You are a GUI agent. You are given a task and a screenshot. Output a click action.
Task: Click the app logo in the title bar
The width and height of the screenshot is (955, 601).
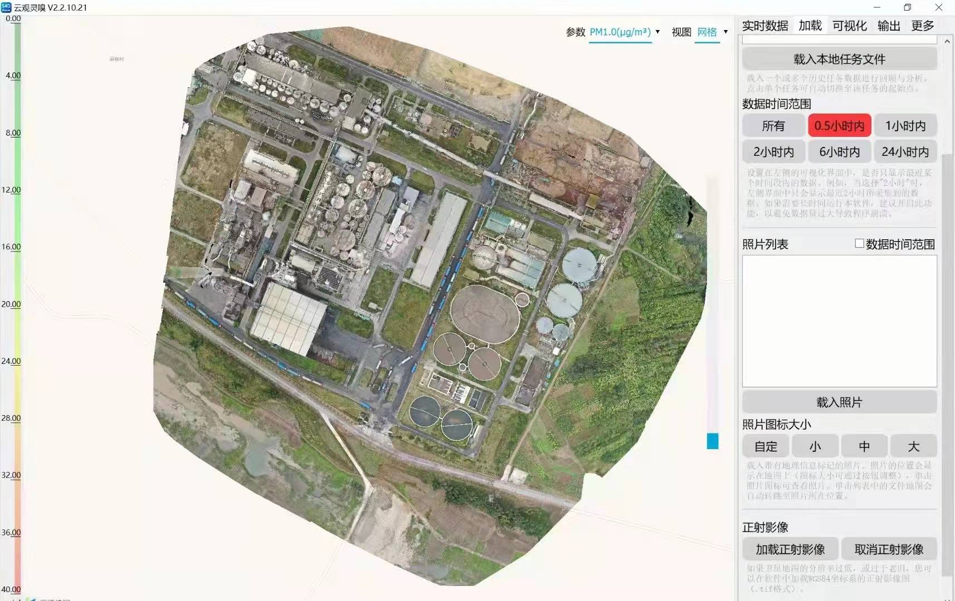(x=6, y=7)
